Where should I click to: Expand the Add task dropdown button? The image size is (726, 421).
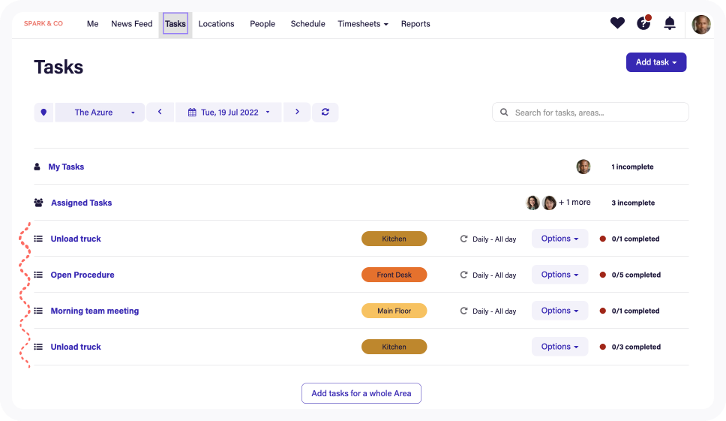656,62
